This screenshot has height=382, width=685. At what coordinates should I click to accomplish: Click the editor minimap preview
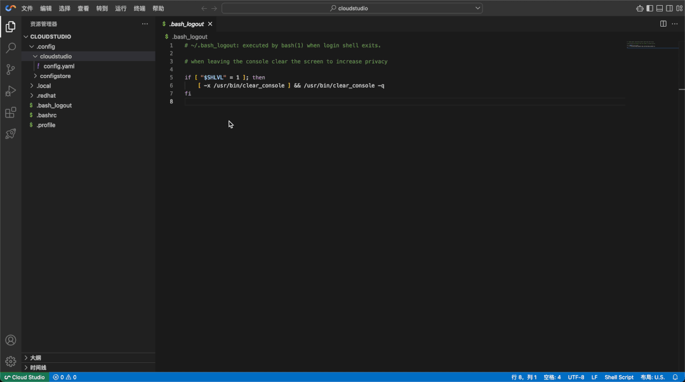pyautogui.click(x=652, y=44)
